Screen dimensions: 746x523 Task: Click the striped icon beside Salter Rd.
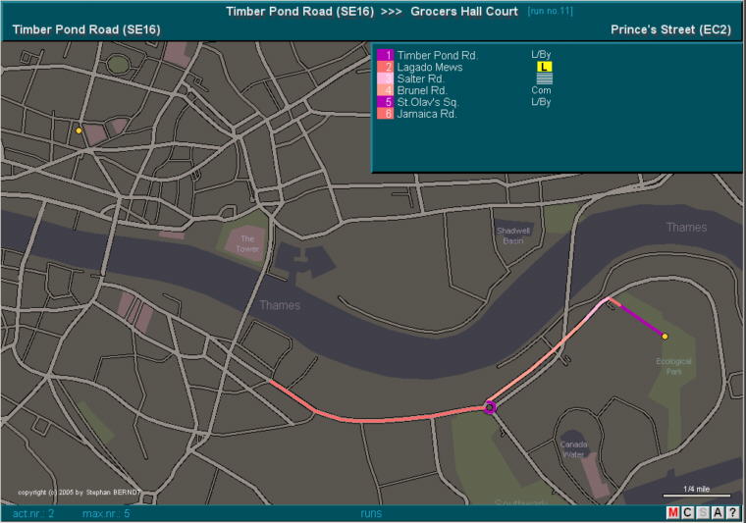pos(546,78)
